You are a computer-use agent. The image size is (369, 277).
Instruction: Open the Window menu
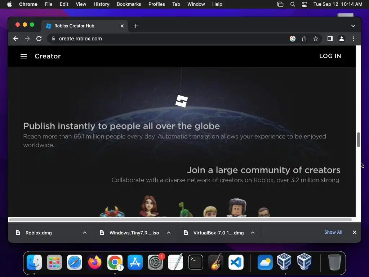[196, 4]
